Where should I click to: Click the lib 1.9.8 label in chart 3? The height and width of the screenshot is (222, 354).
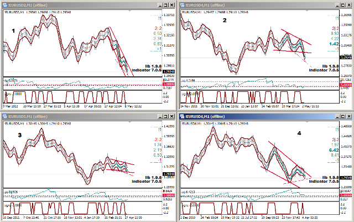point(152,177)
